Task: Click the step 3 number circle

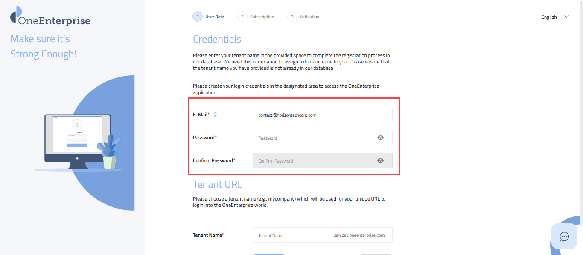Action: point(292,17)
